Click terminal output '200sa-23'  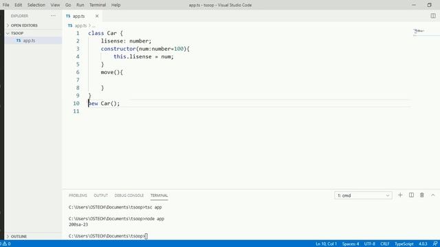tap(78, 224)
